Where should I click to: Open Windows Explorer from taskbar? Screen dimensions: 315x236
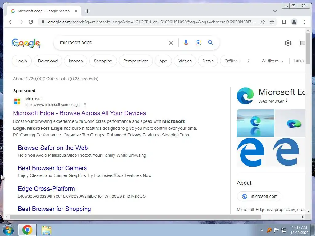coord(46,230)
